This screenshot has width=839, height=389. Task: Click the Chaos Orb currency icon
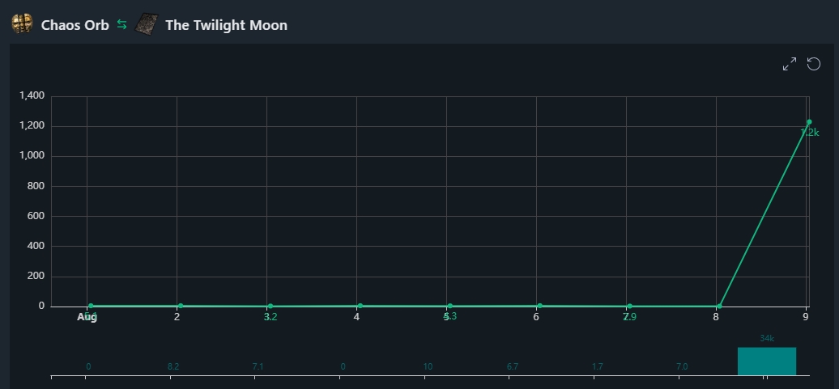pyautogui.click(x=22, y=24)
